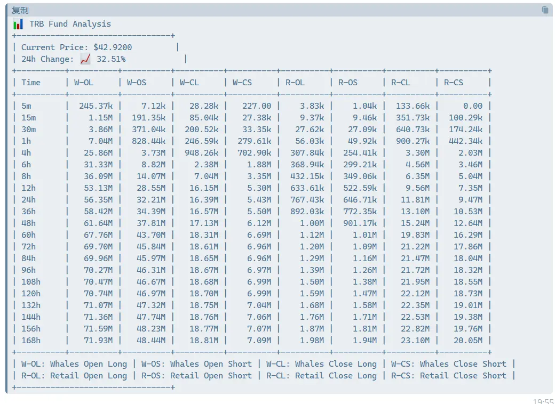Click the 5m row time label

pyautogui.click(x=26, y=106)
